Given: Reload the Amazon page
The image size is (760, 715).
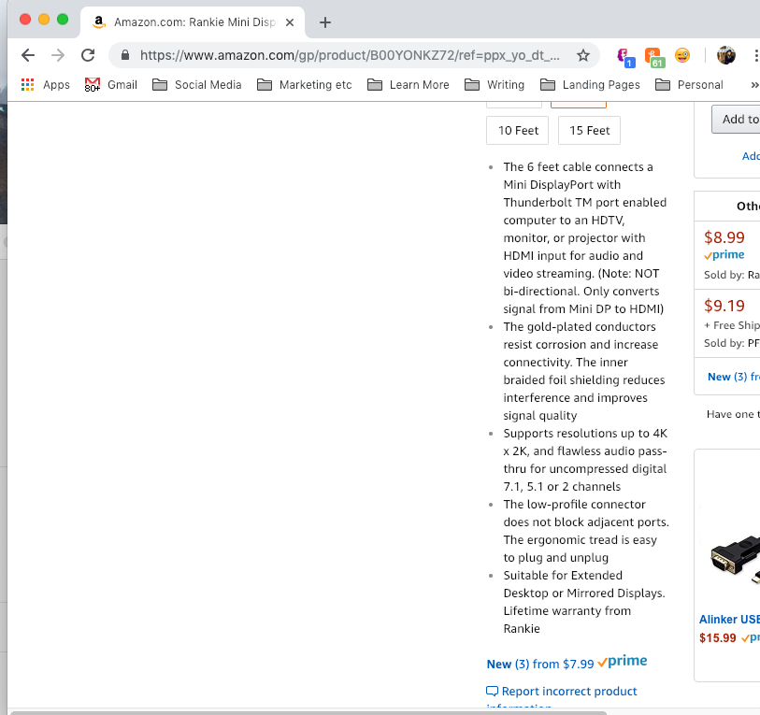Looking at the screenshot, I should click(x=88, y=55).
